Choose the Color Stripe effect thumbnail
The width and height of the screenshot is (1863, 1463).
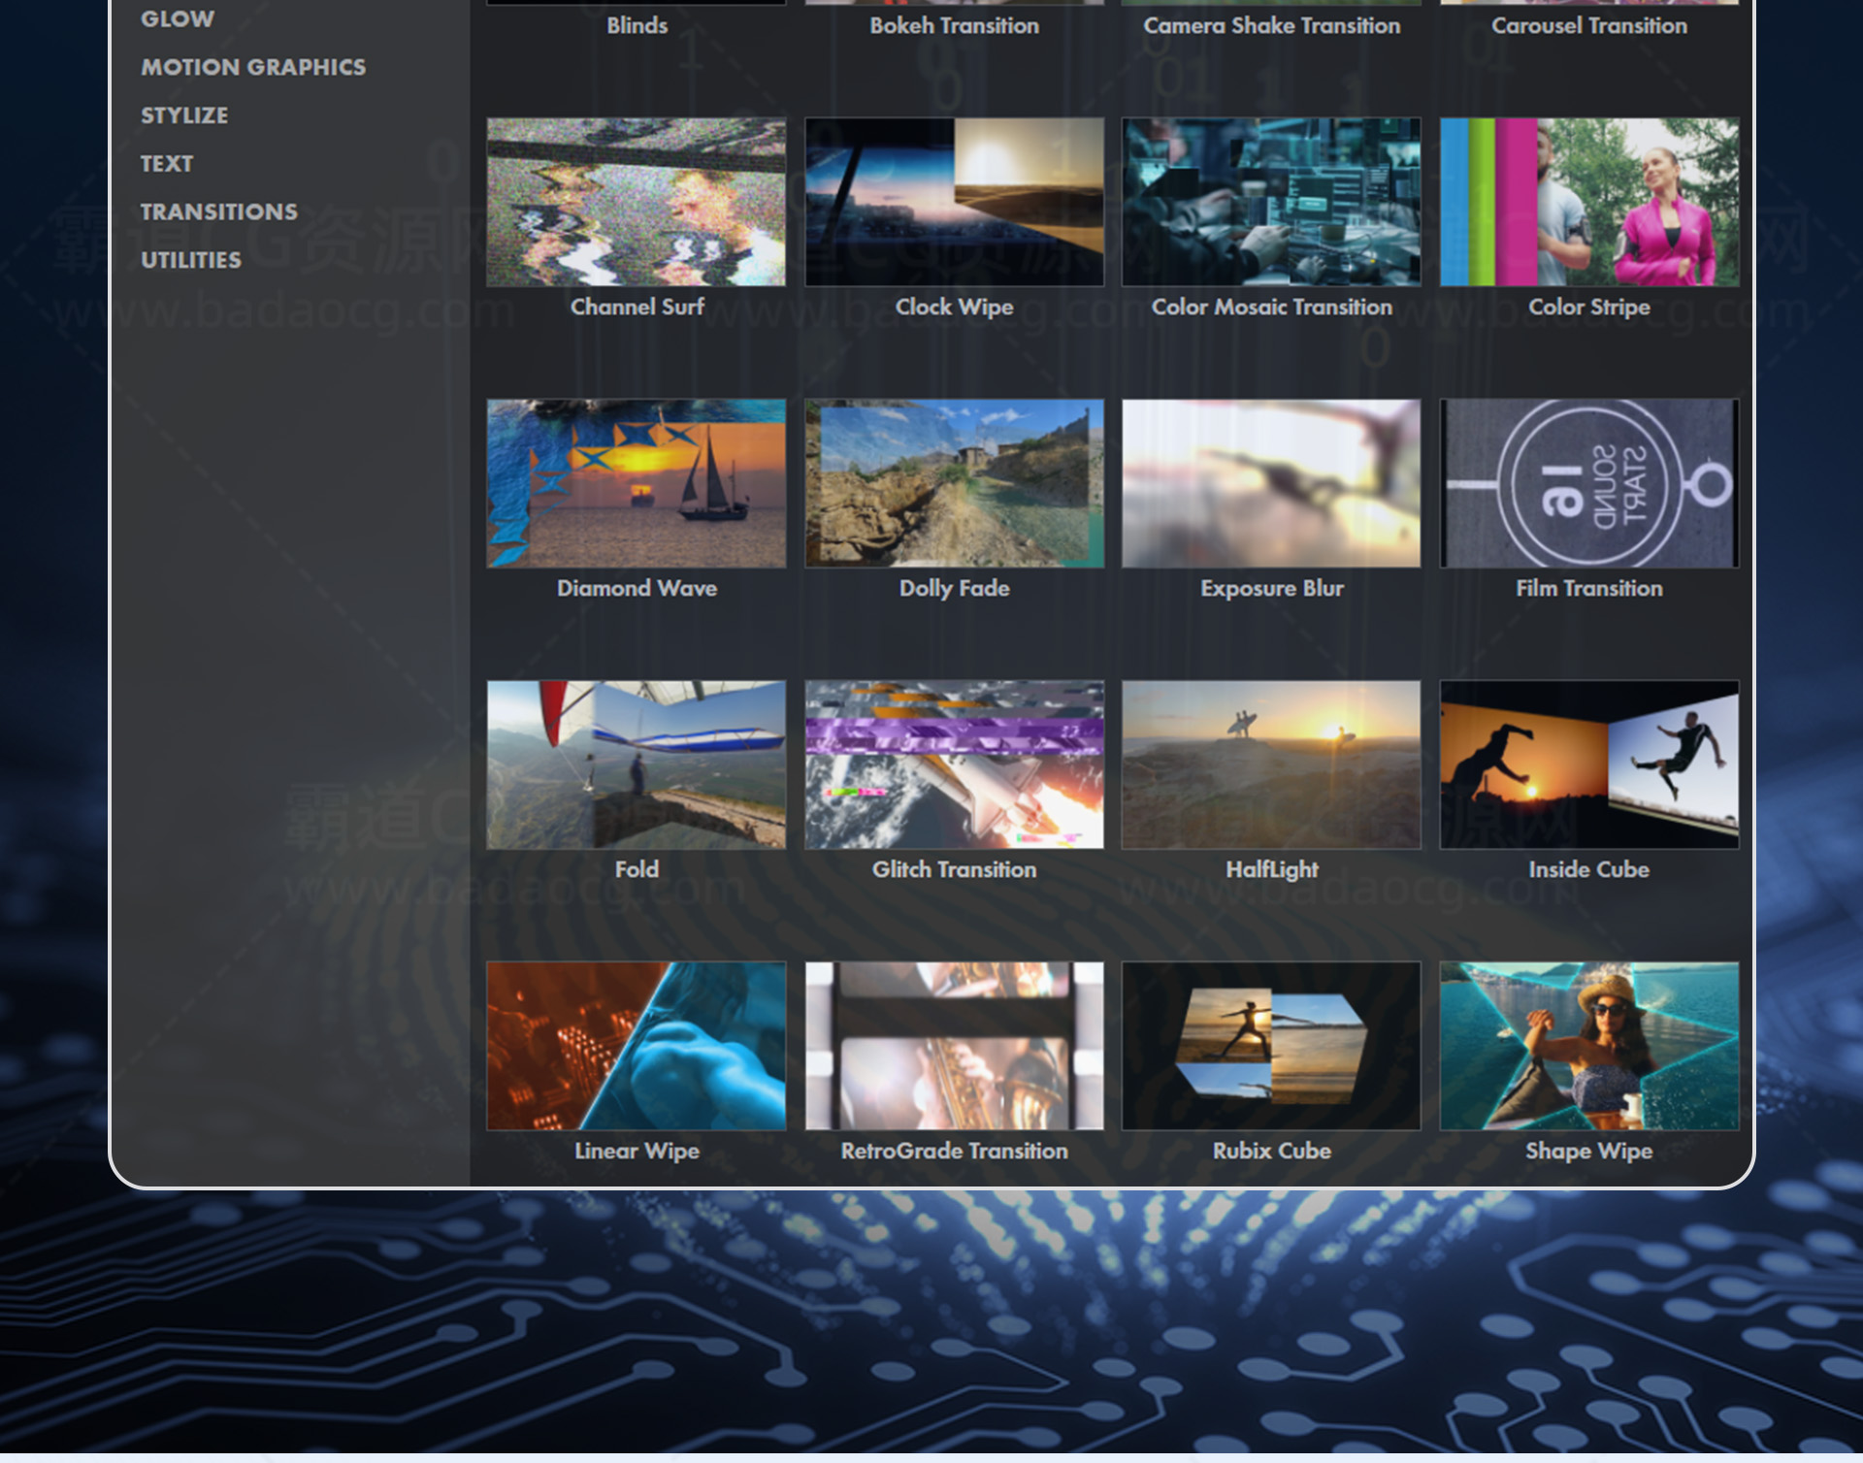point(1588,202)
